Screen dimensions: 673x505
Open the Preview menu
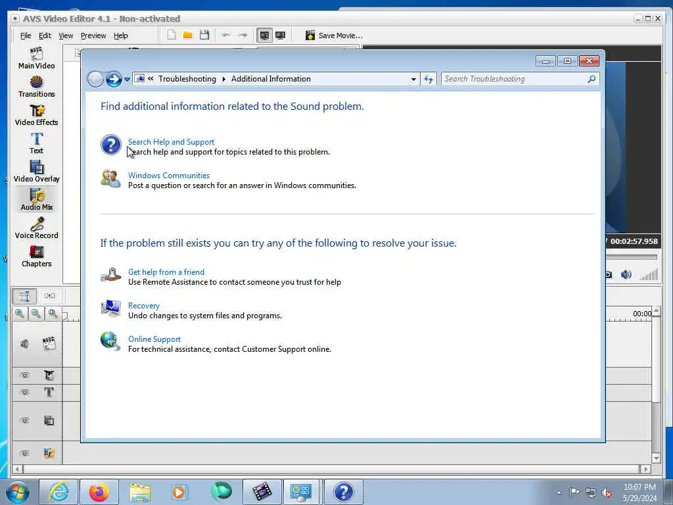click(93, 36)
